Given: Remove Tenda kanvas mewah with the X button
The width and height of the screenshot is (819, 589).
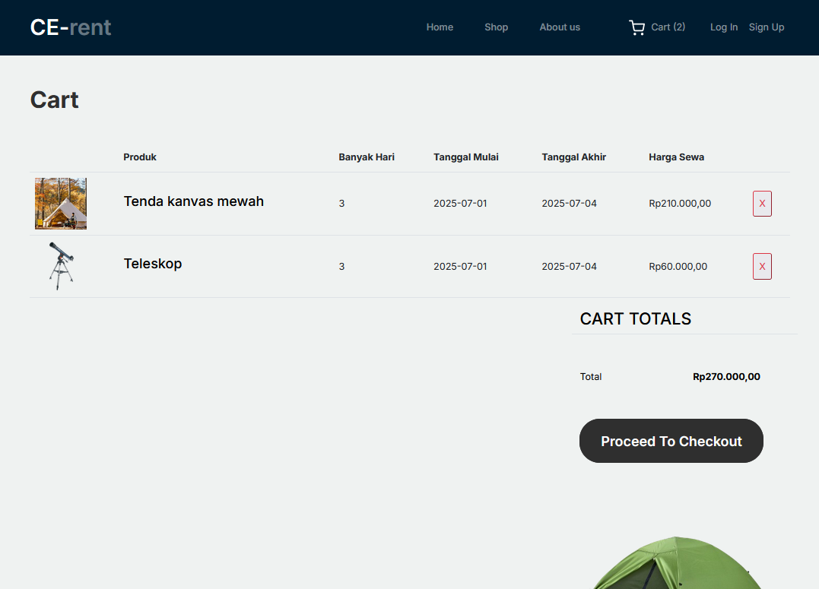Looking at the screenshot, I should tap(762, 203).
